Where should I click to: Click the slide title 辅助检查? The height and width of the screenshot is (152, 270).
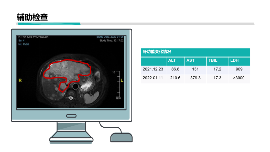pyautogui.click(x=32, y=17)
